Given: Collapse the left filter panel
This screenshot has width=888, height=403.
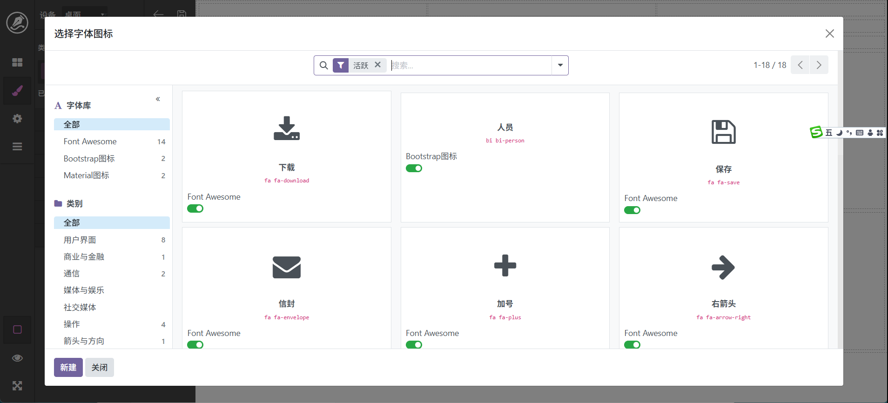Looking at the screenshot, I should pos(158,99).
